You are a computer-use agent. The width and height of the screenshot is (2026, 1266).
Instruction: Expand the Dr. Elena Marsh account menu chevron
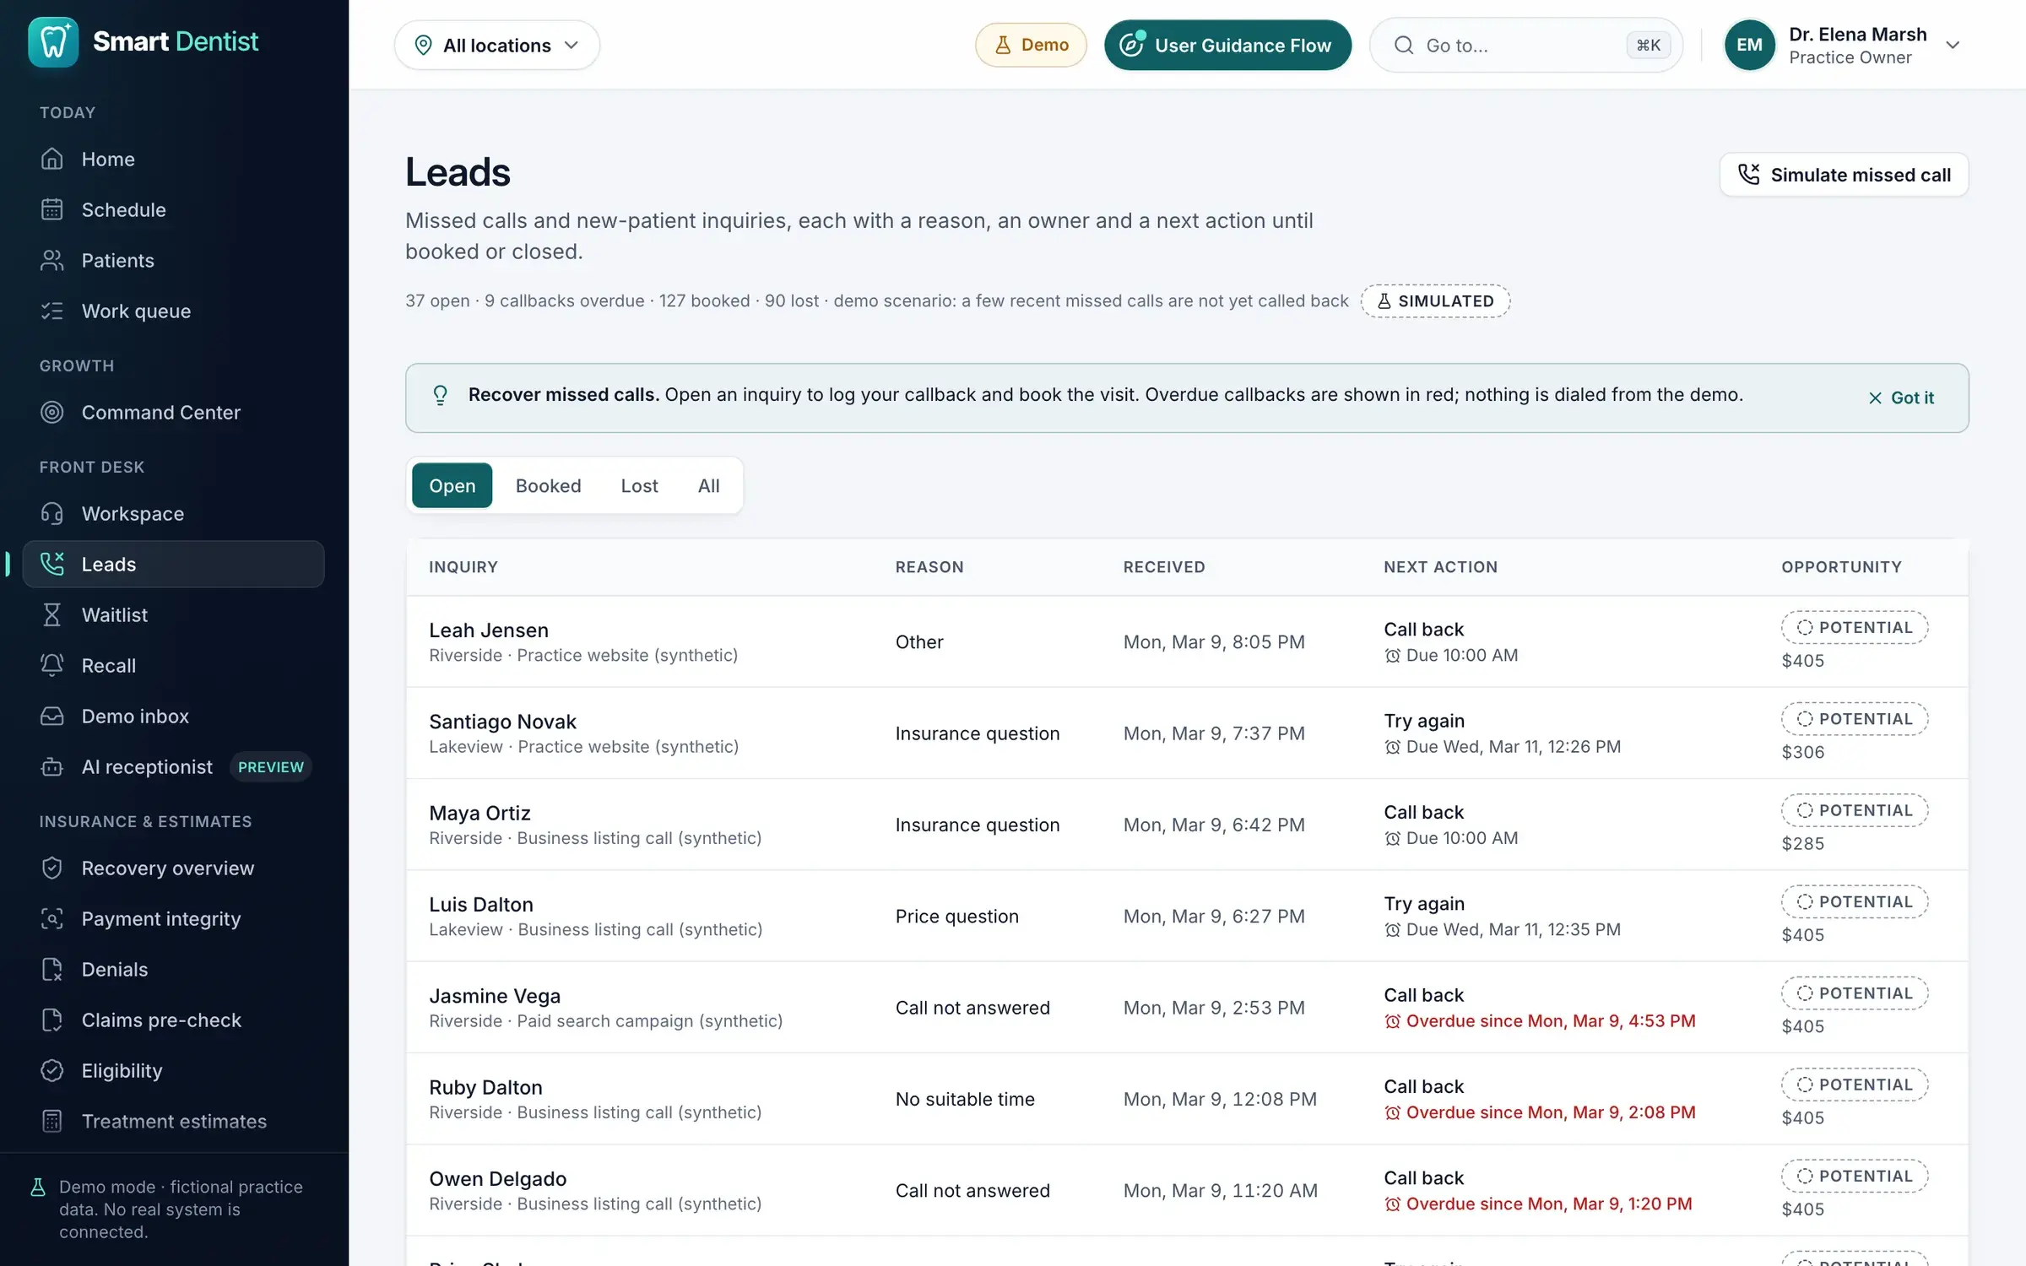pyautogui.click(x=1953, y=45)
